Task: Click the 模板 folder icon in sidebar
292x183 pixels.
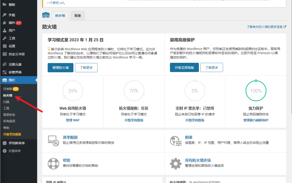Action: [x=5, y=5]
